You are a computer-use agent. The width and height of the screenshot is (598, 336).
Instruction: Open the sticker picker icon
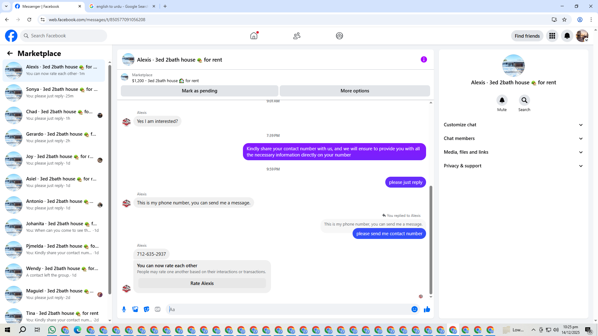tap(146, 309)
